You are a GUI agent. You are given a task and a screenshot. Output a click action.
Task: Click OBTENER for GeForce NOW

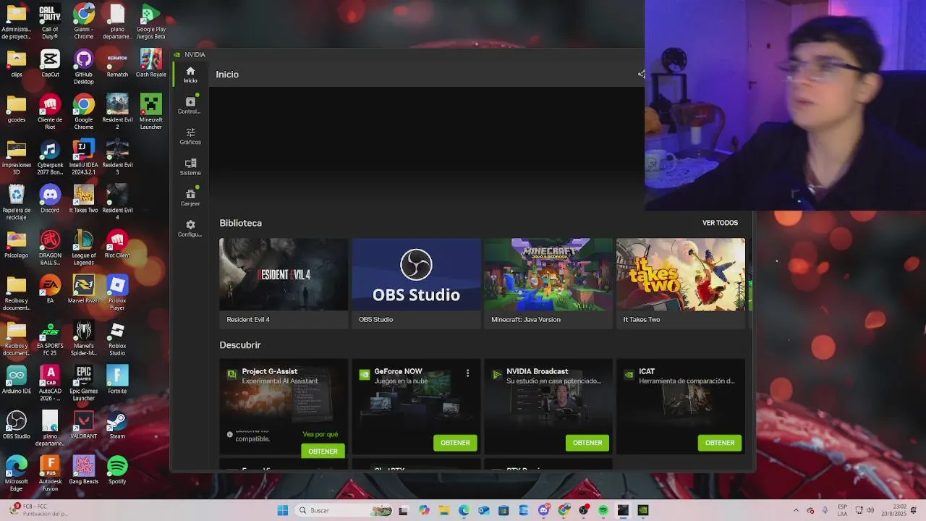tap(455, 443)
